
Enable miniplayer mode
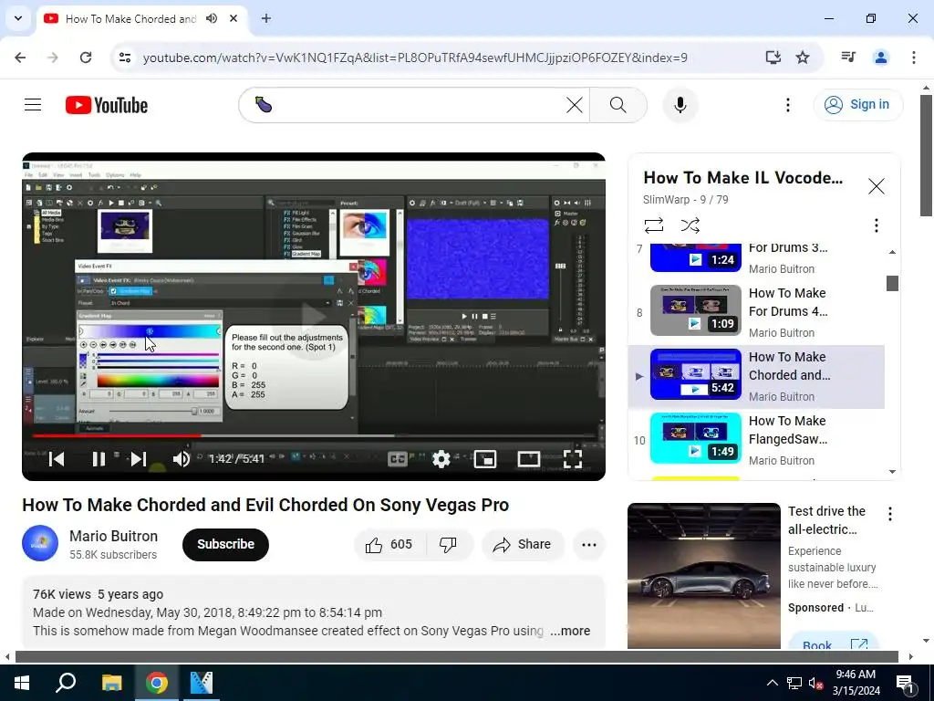pos(485,458)
